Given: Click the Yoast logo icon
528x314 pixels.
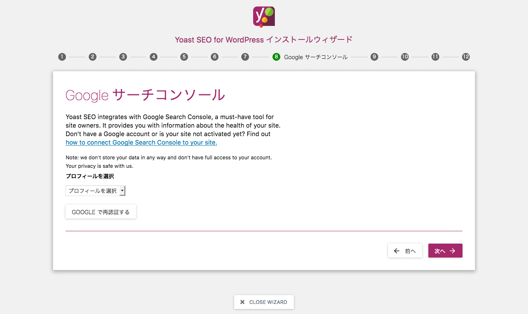Looking at the screenshot, I should 264,17.
